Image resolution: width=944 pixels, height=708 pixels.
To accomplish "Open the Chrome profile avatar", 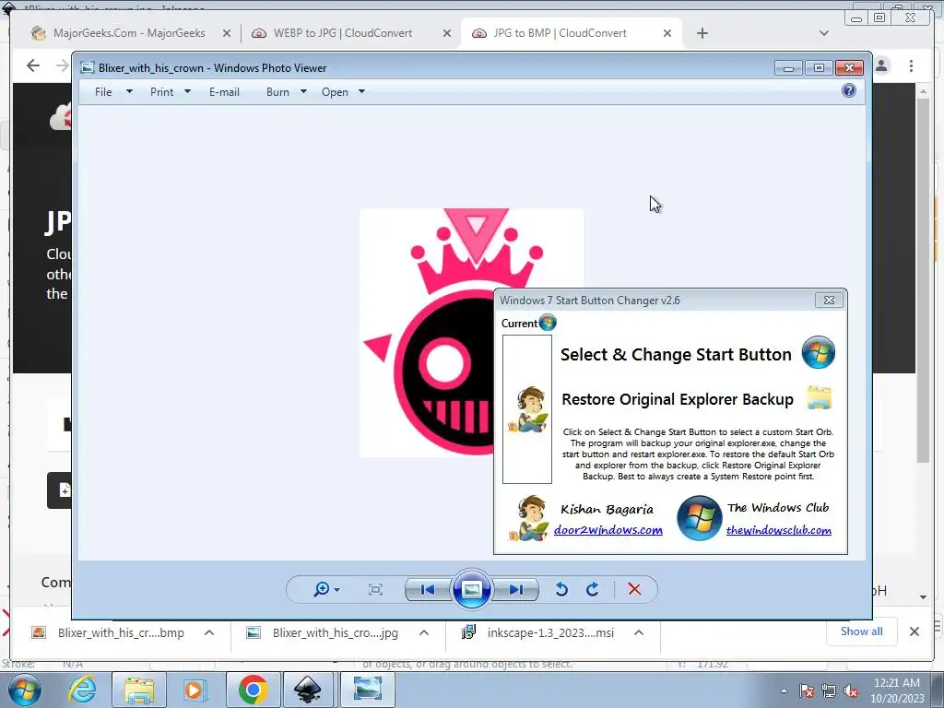I will click(881, 65).
